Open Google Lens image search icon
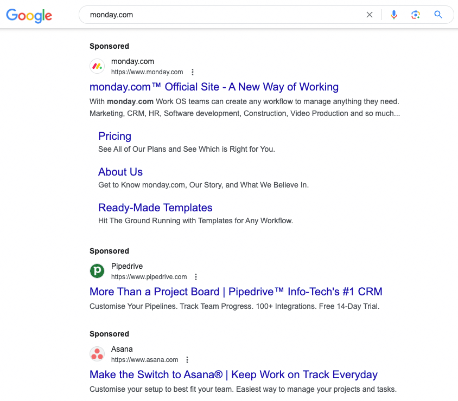The image size is (458, 401). coord(415,15)
